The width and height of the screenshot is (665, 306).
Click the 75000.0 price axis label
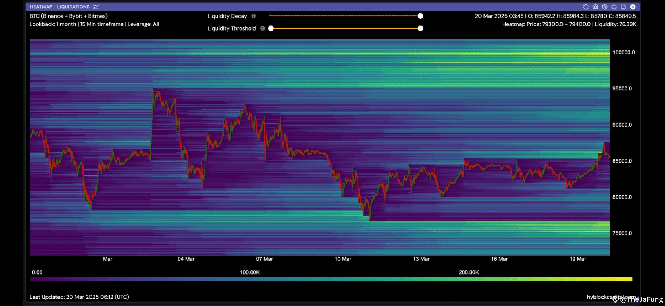click(x=622, y=233)
